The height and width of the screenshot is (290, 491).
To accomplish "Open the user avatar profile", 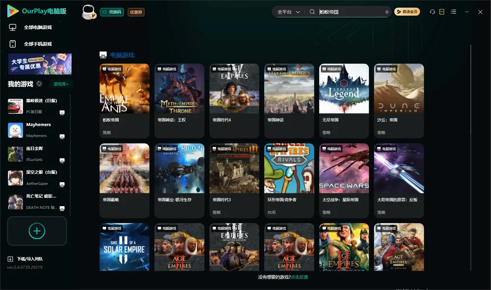I will (x=88, y=12).
